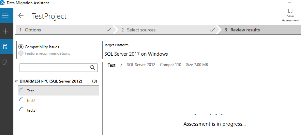Click inside the database search field
Image resolution: width=301 pixels, height=135 pixels.
pos(54,68)
